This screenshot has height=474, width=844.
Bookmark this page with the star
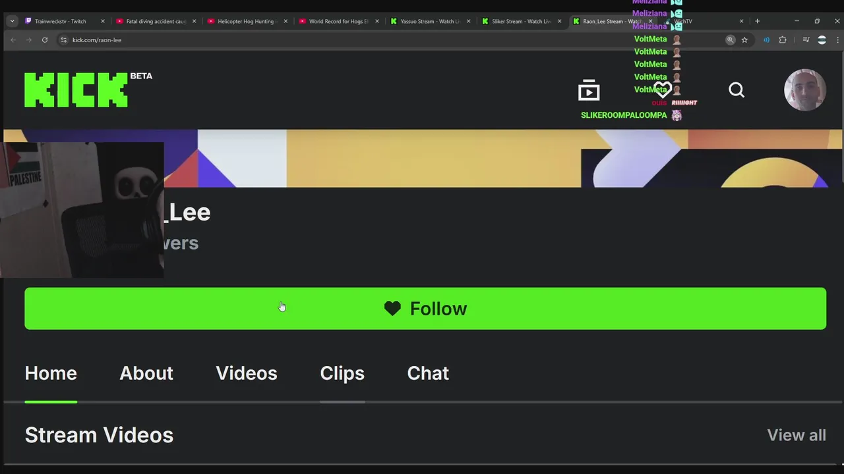click(x=744, y=39)
